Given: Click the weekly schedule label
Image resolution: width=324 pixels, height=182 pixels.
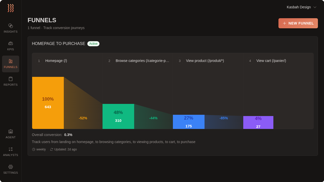Looking at the screenshot, I should point(41,149).
